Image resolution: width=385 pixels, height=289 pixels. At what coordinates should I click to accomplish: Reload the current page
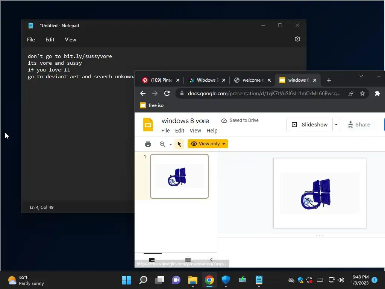click(x=167, y=93)
